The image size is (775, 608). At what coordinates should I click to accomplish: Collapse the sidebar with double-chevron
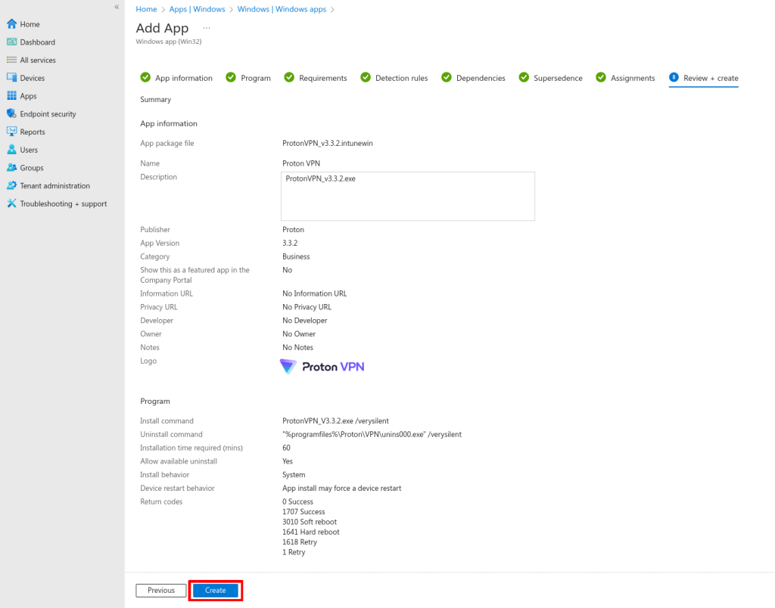click(x=117, y=6)
